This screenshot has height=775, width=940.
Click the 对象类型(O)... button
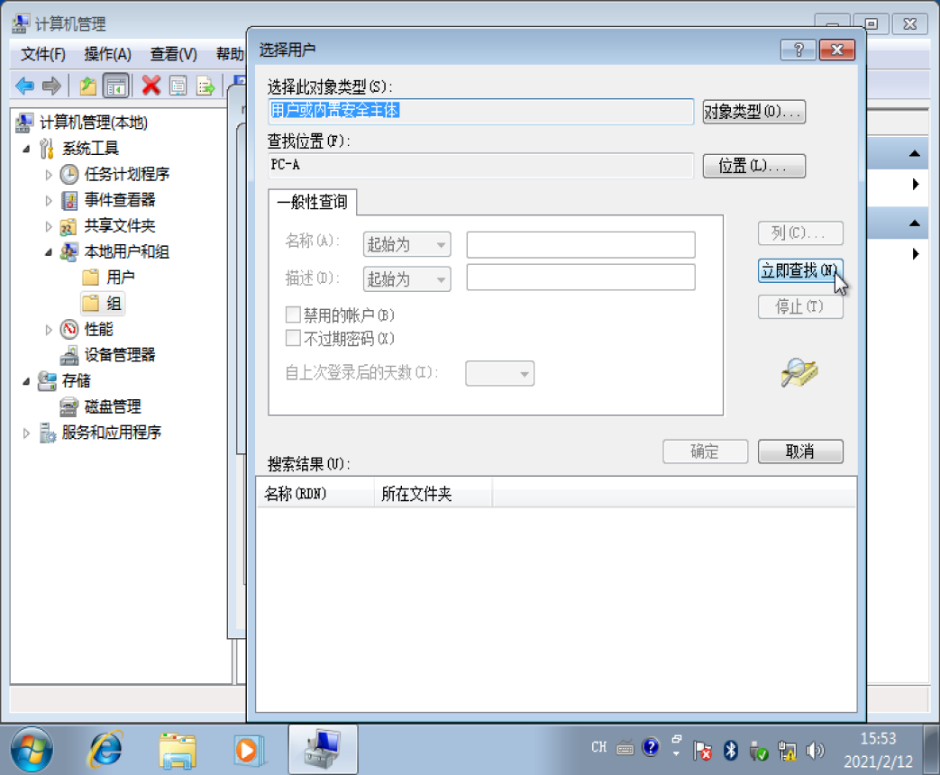(754, 112)
